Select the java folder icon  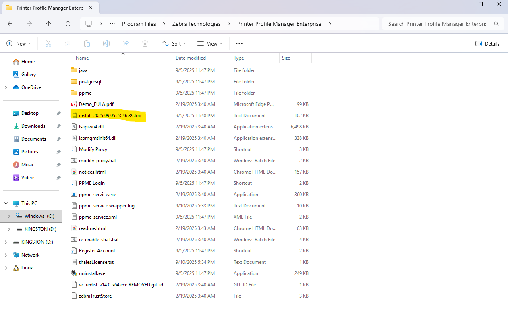point(74,70)
